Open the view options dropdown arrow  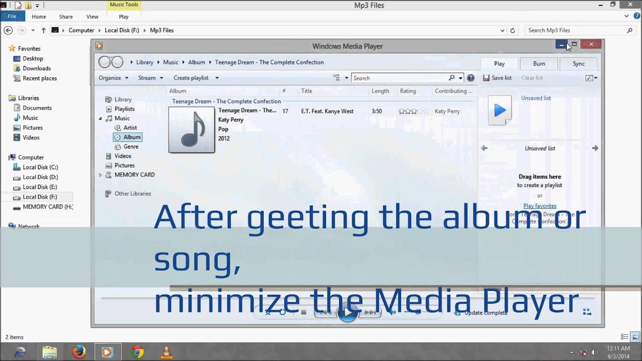click(346, 78)
